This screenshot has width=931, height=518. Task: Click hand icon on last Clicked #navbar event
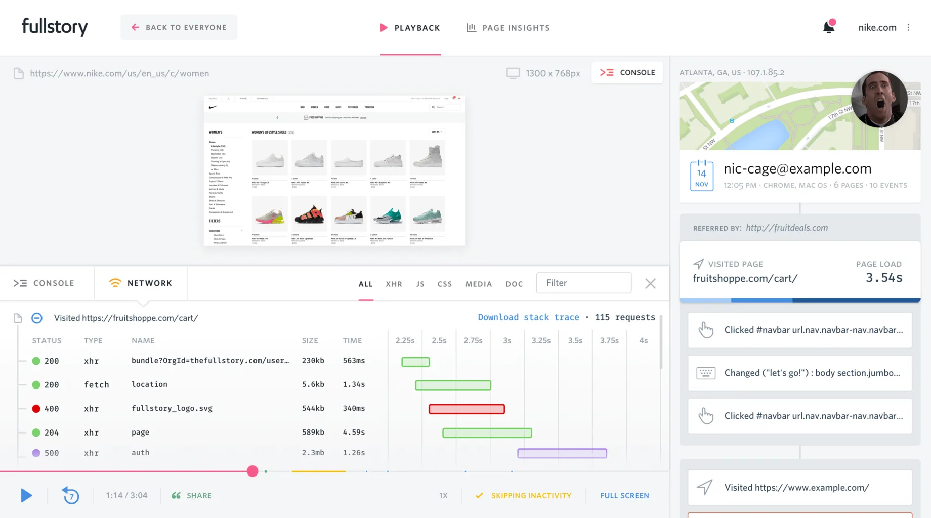705,416
